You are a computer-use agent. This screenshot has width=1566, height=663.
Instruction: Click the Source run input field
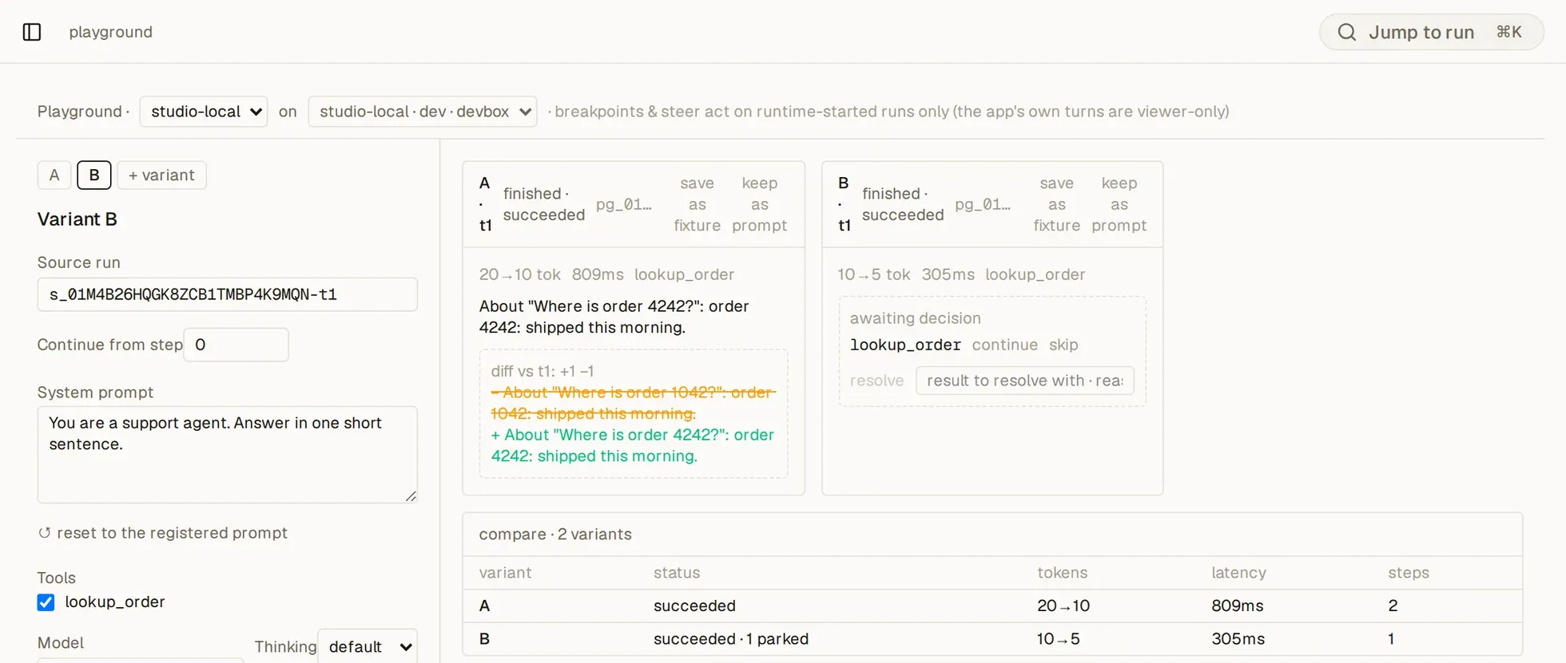coord(228,294)
